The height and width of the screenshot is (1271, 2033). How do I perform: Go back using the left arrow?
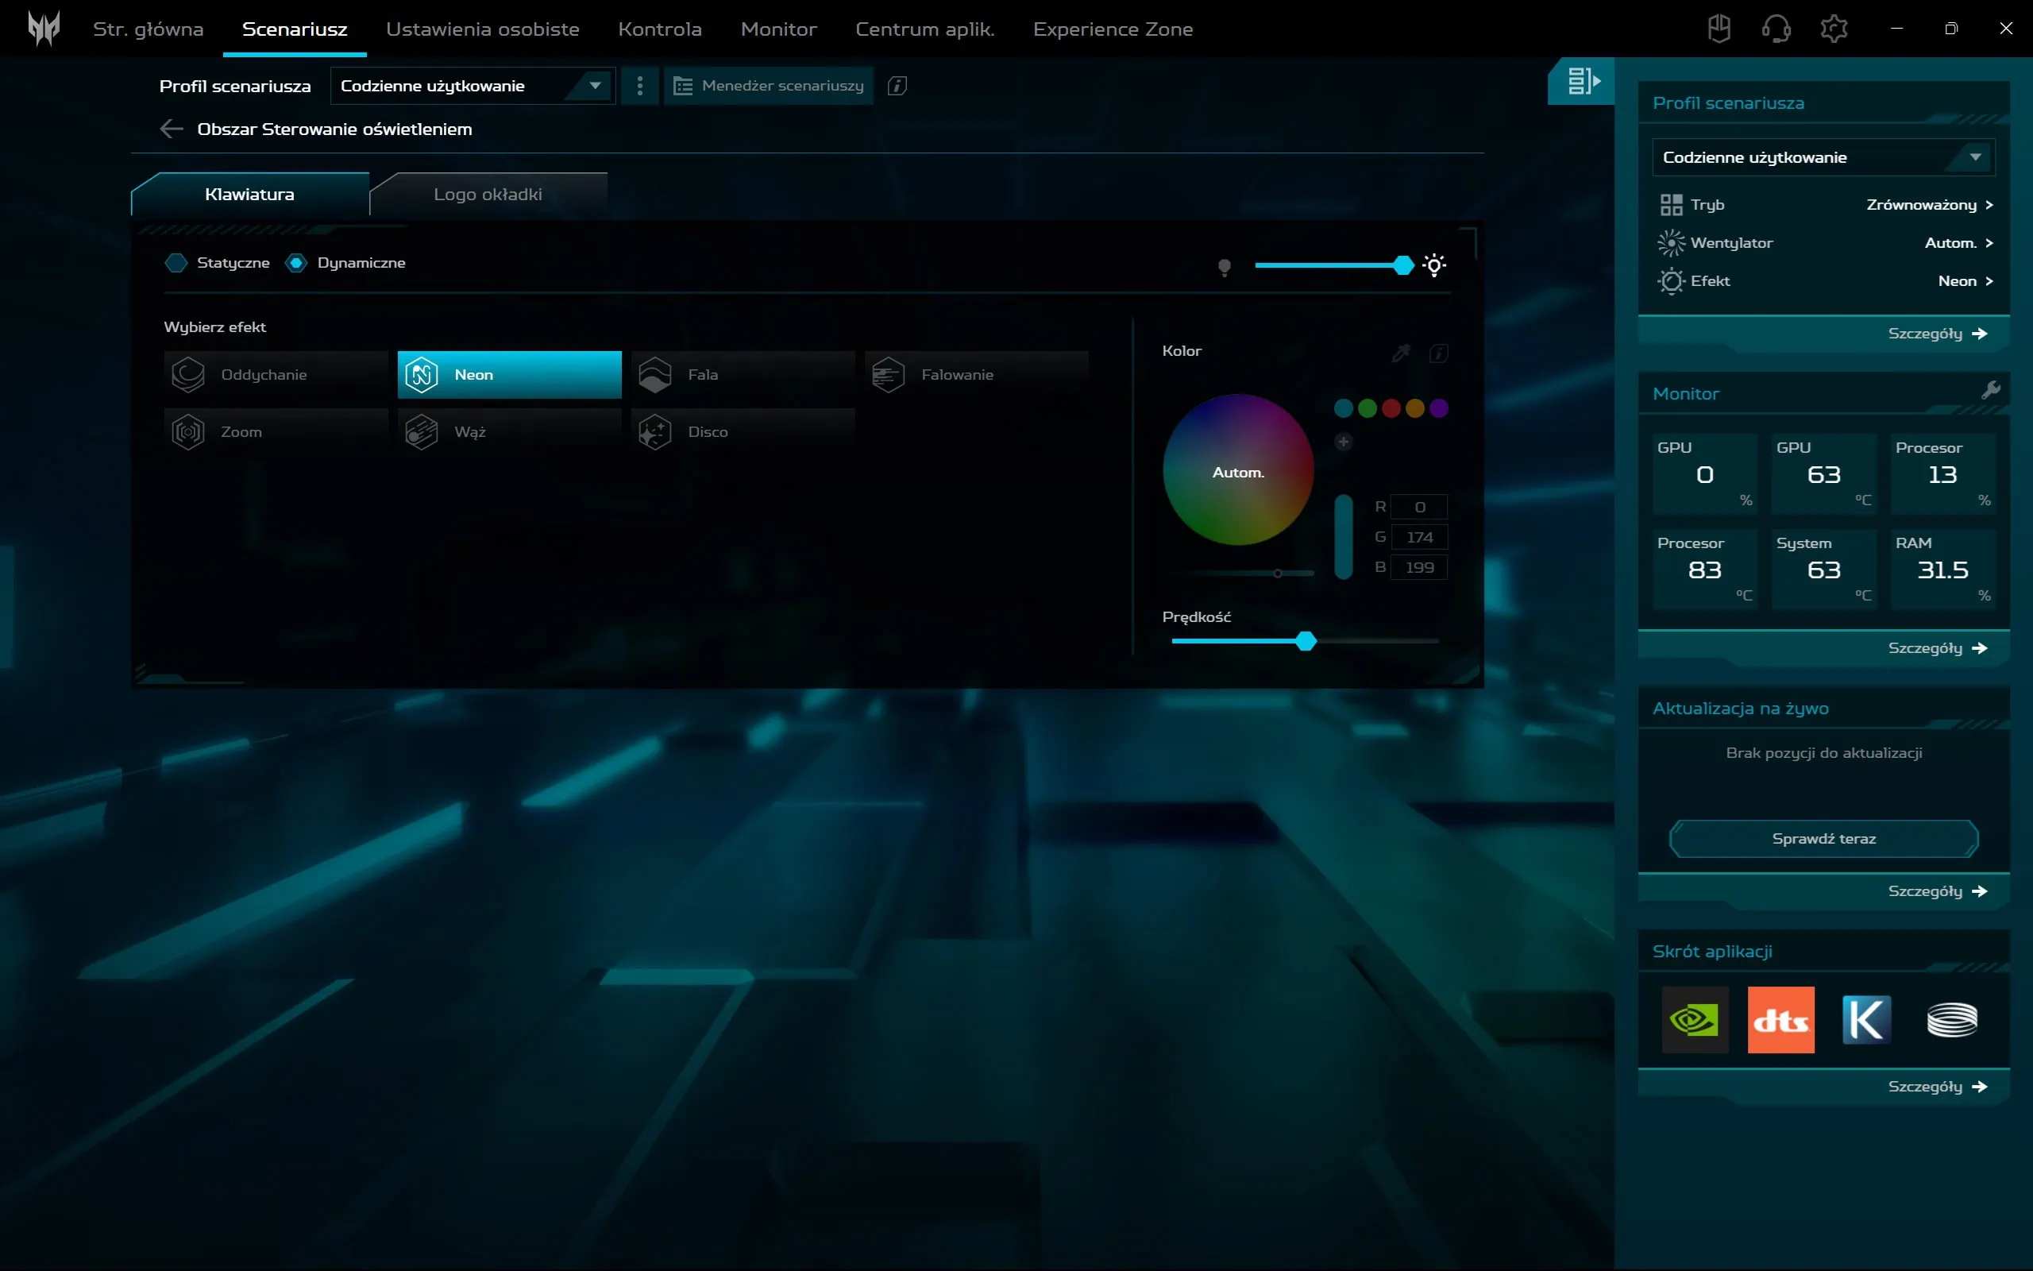172,129
